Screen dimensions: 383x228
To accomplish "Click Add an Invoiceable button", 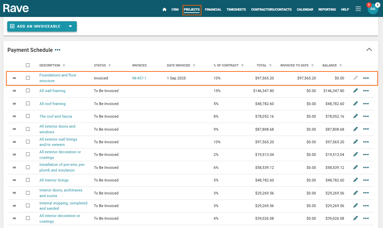I will pos(36,26).
